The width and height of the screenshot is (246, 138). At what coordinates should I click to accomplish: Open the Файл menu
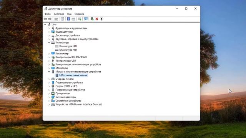tap(48, 14)
